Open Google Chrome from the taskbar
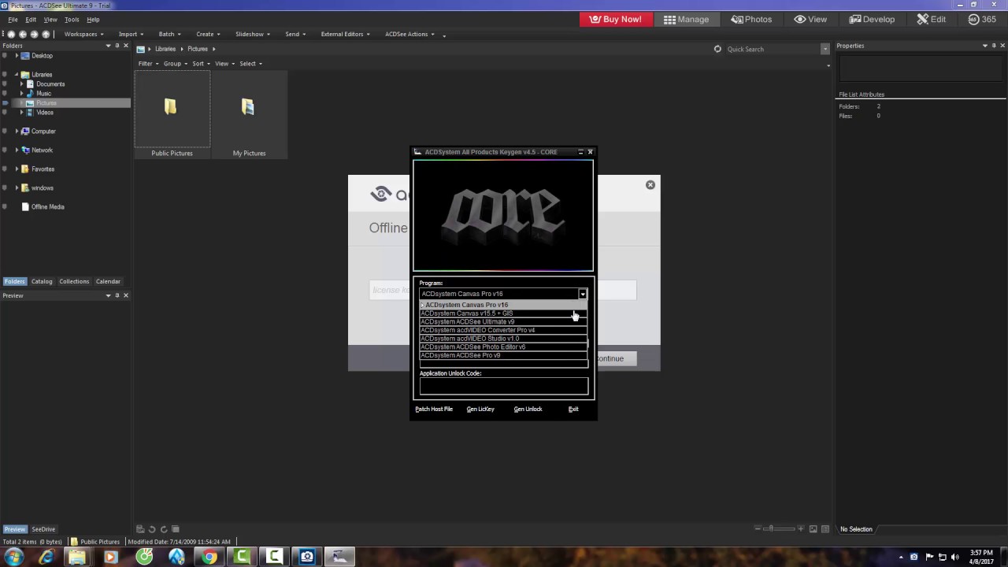Screen dimensions: 1008x567 click(209, 557)
